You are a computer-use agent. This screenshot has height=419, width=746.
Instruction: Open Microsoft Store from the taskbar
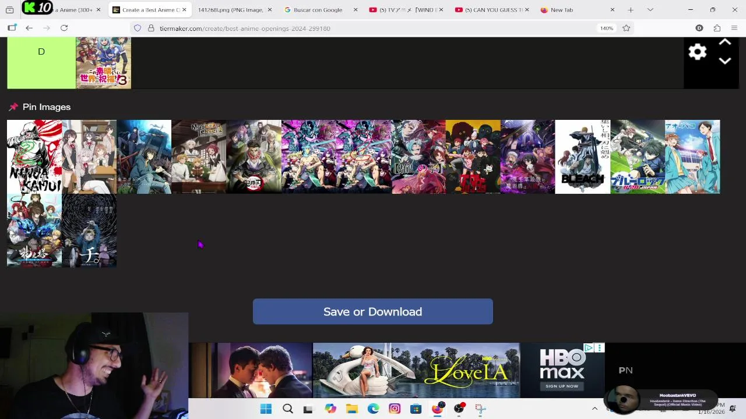[416, 409]
